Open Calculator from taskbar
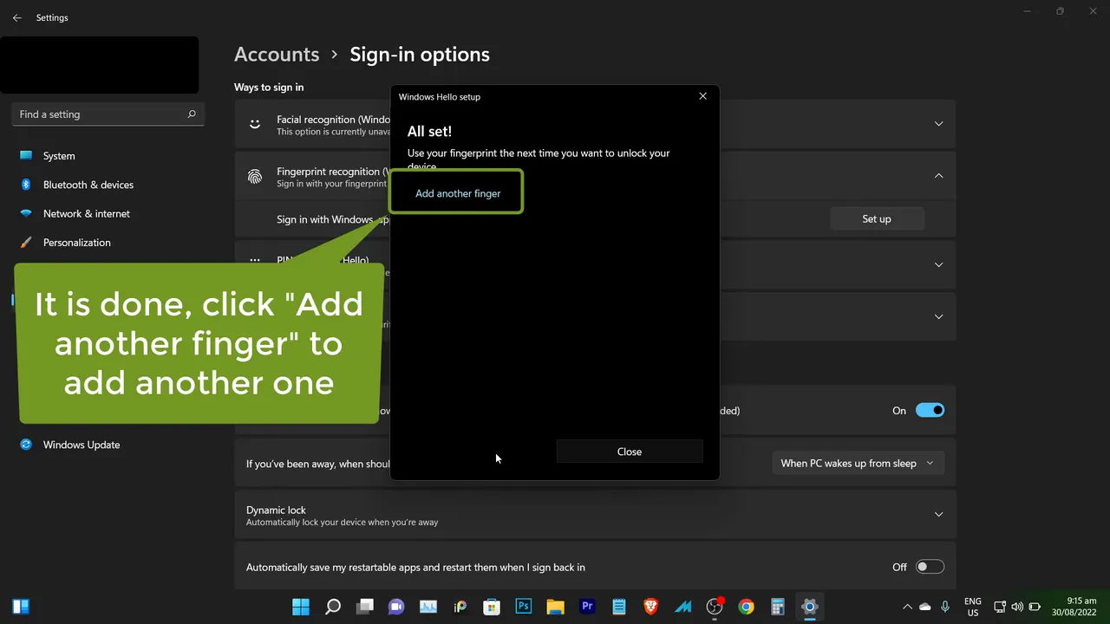1110x624 pixels. (778, 607)
